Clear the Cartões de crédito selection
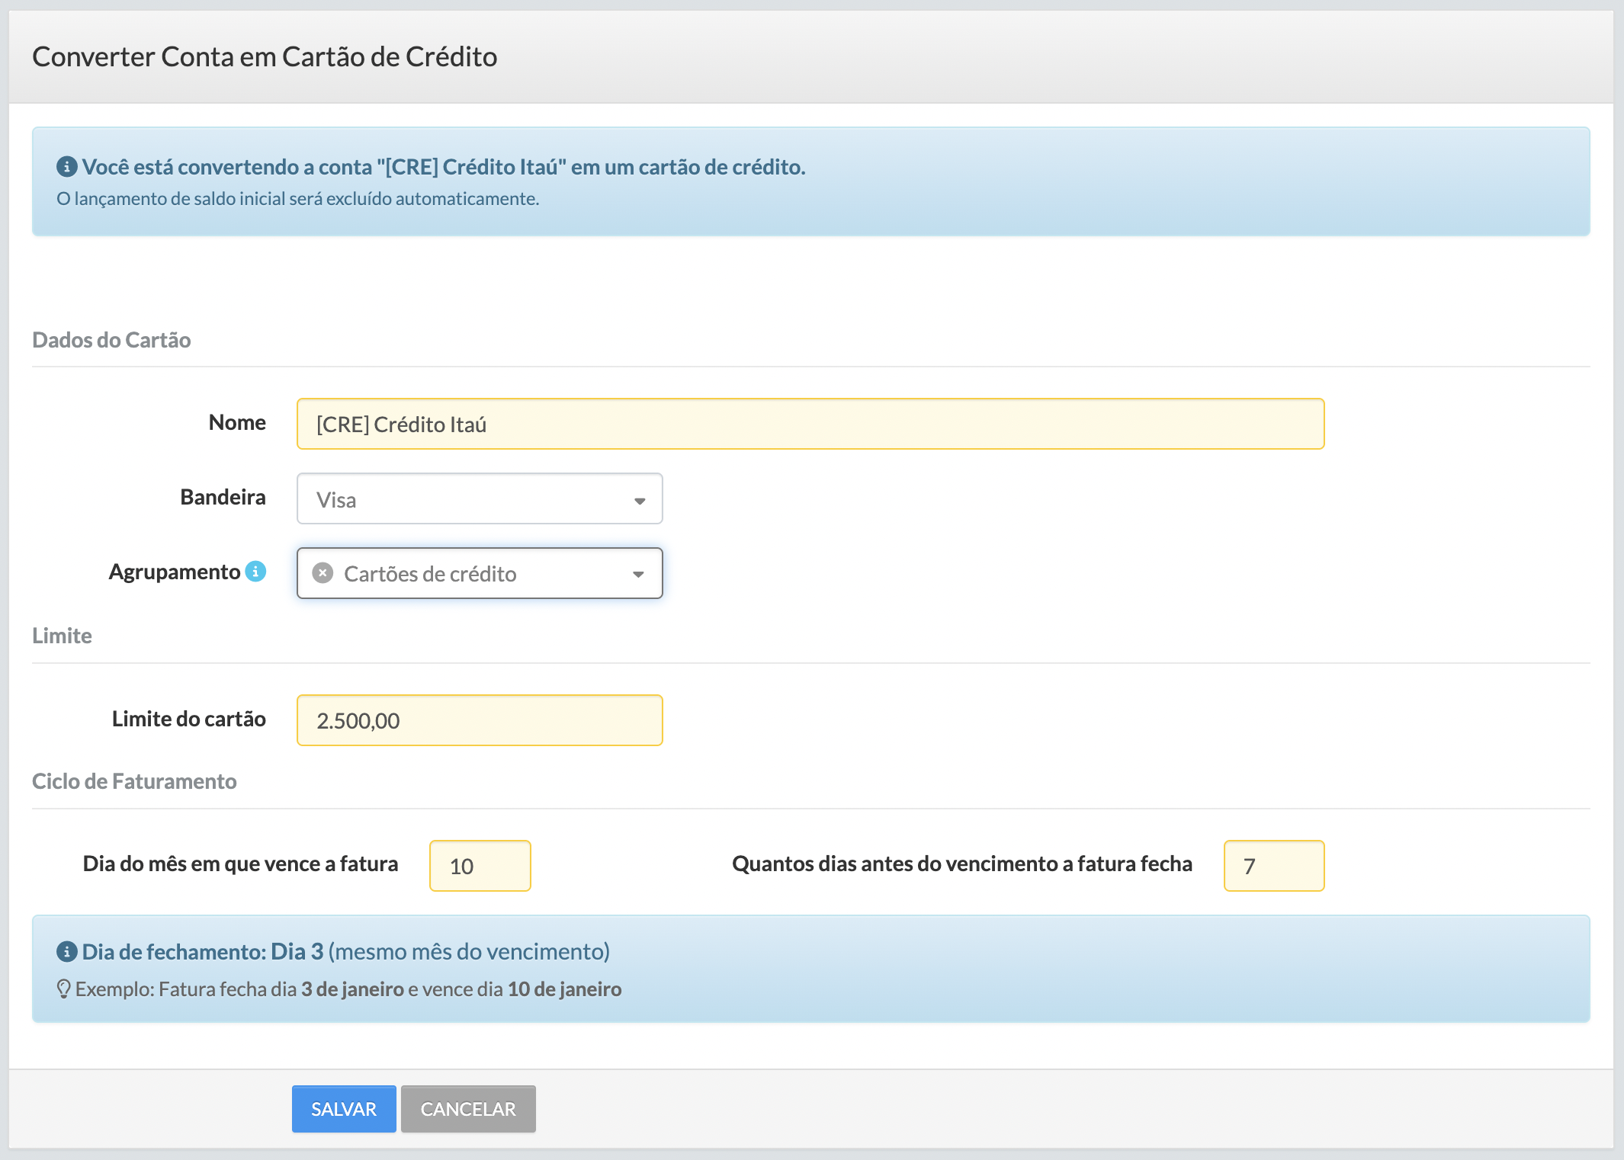Viewport: 1624px width, 1160px height. (323, 573)
